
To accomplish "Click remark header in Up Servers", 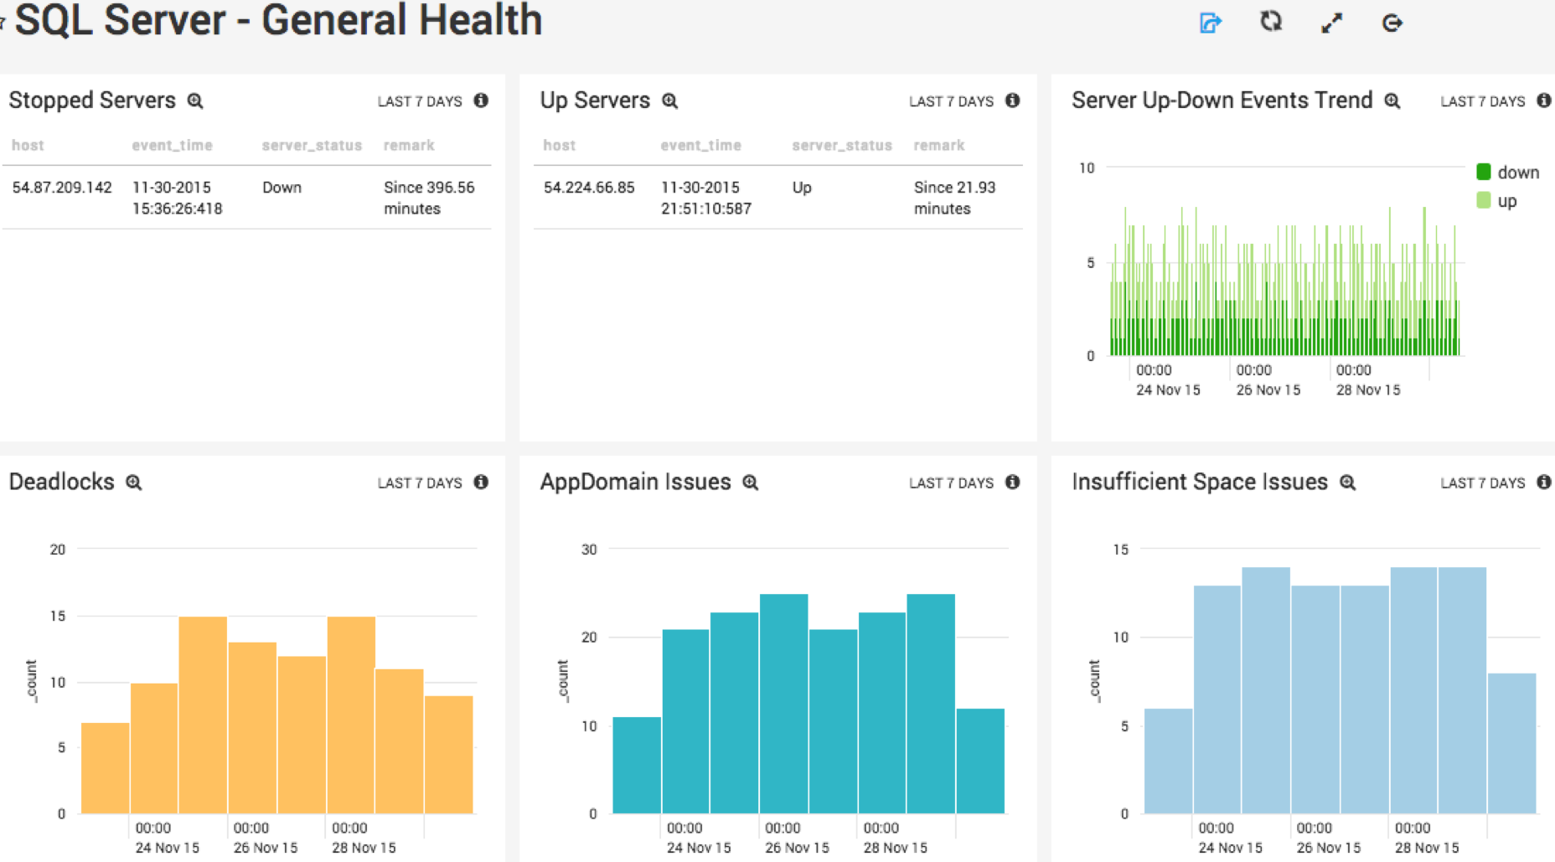I will 939,145.
